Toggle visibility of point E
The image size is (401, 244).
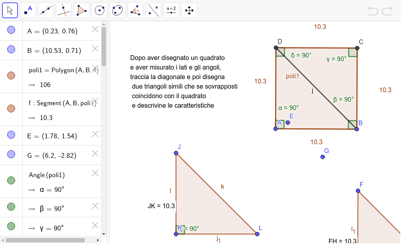(11, 135)
